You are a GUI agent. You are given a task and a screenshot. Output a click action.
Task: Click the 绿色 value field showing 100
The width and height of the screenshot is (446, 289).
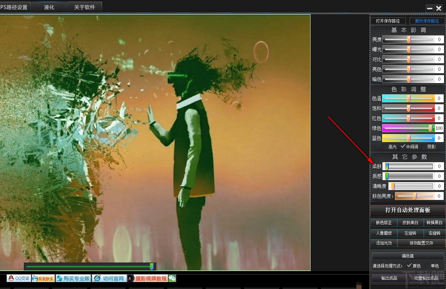pos(439,128)
